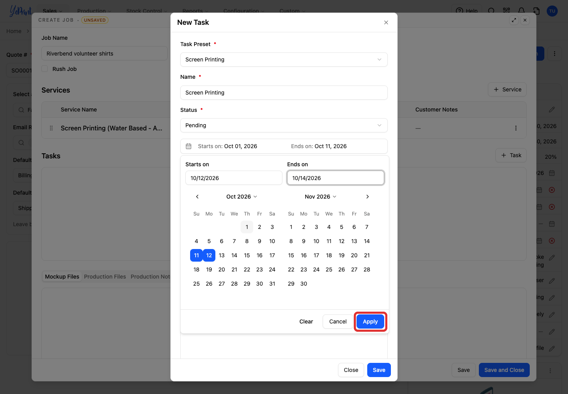Apply the selected date range

(370, 322)
